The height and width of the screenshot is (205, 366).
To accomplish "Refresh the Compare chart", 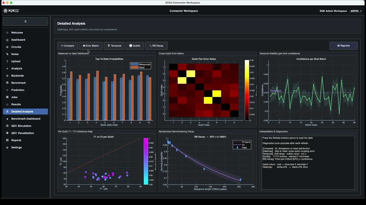I will pyautogui.click(x=67, y=46).
